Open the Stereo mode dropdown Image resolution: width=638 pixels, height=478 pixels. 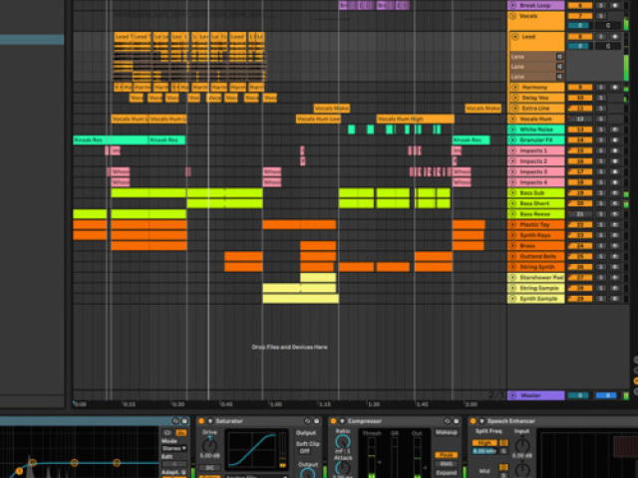[174, 449]
